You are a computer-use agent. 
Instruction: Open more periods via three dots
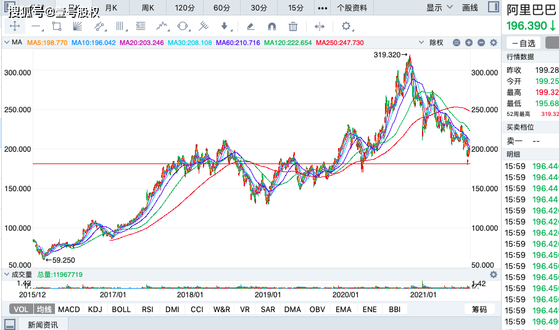322,8
